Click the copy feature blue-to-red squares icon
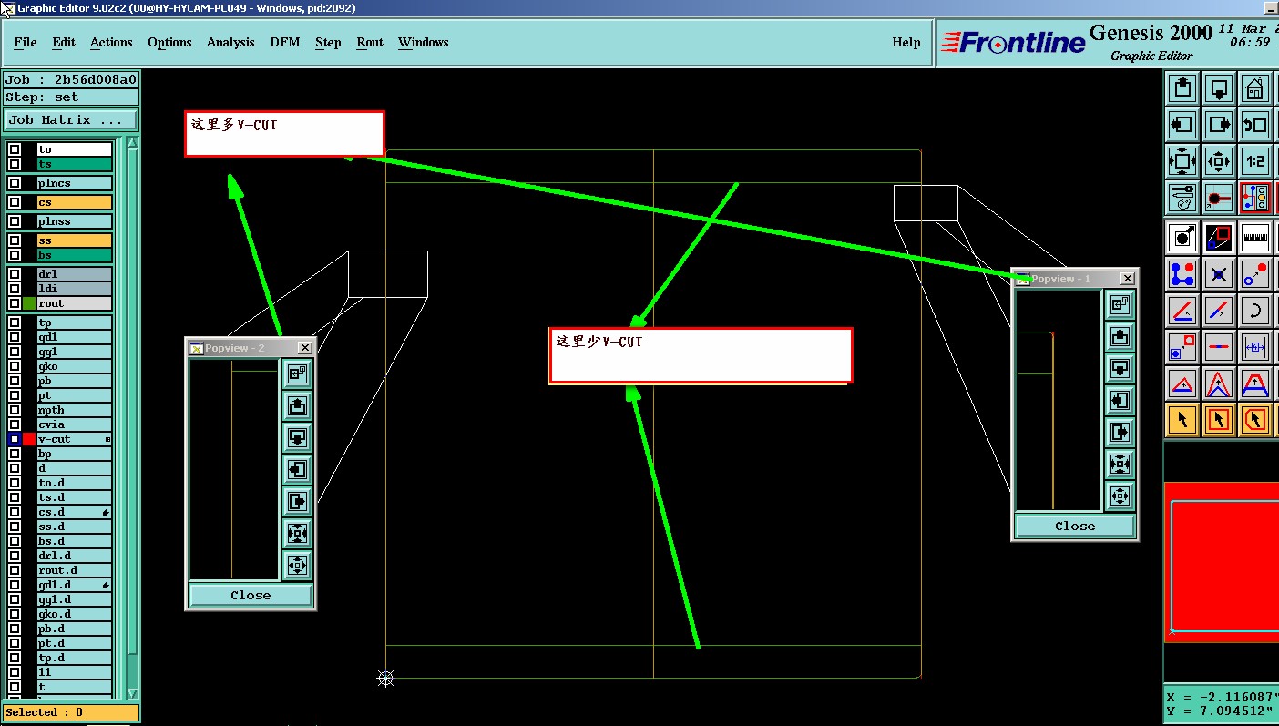 (x=1182, y=347)
